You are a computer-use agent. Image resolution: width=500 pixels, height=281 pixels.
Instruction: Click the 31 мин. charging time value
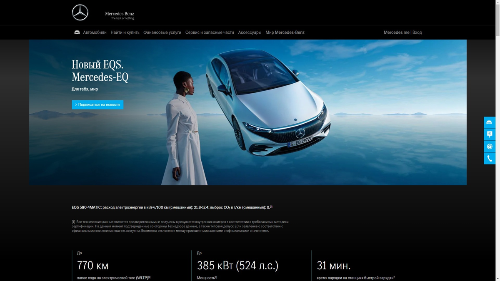(334, 265)
